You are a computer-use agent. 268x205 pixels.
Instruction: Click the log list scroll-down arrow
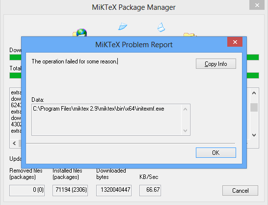pos(254,135)
